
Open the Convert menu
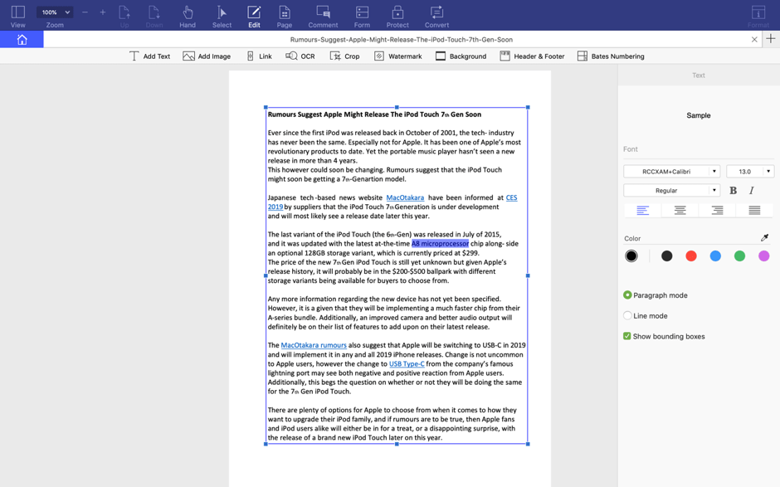click(x=436, y=16)
